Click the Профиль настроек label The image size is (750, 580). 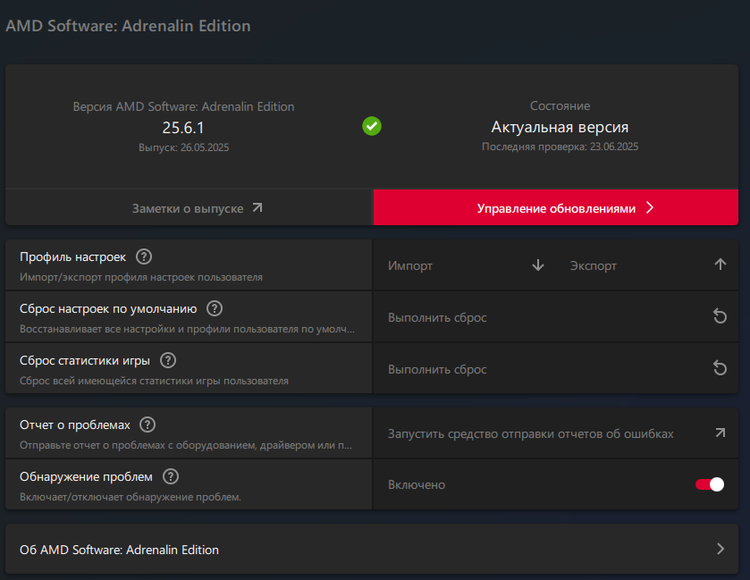tap(72, 257)
